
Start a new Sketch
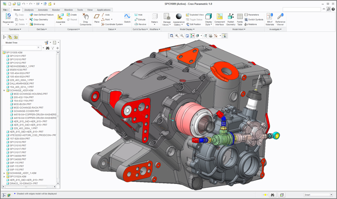click(127, 17)
